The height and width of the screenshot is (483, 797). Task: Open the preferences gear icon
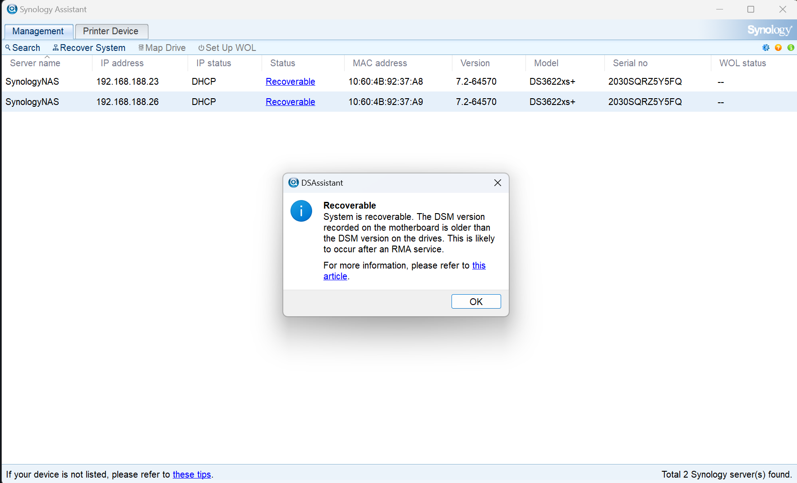[765, 47]
